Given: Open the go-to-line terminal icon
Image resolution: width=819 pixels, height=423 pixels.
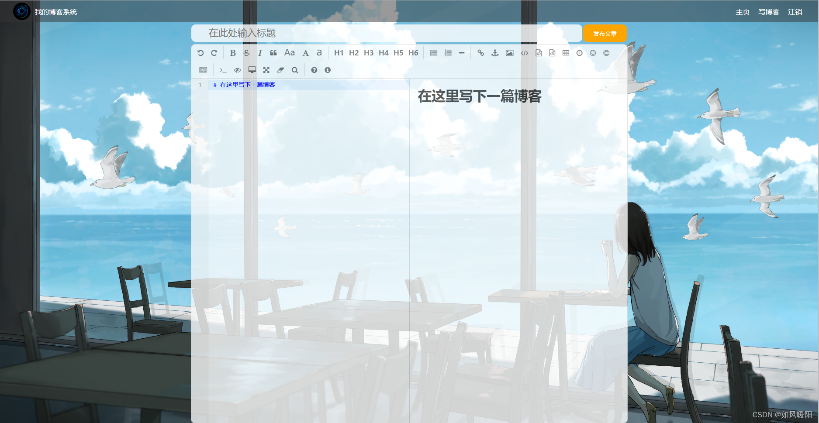Looking at the screenshot, I should pyautogui.click(x=223, y=70).
